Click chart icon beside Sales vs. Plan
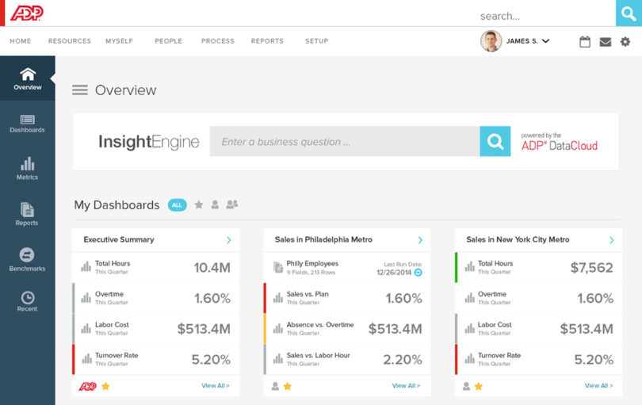This screenshot has height=405, width=642. tap(278, 297)
